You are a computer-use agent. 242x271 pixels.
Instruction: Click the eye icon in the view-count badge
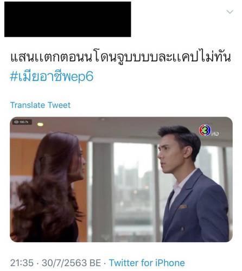tap(16, 122)
